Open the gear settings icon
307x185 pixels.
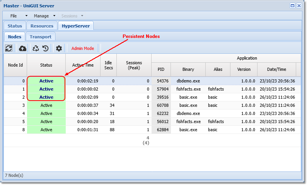pyautogui.click(x=59, y=48)
